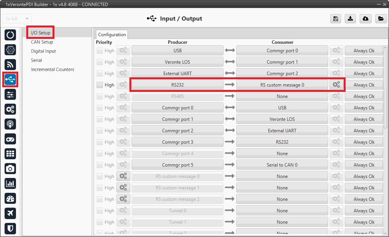The height and width of the screenshot is (237, 389).
Task: Click the cloud download icon
Action: coord(365,19)
